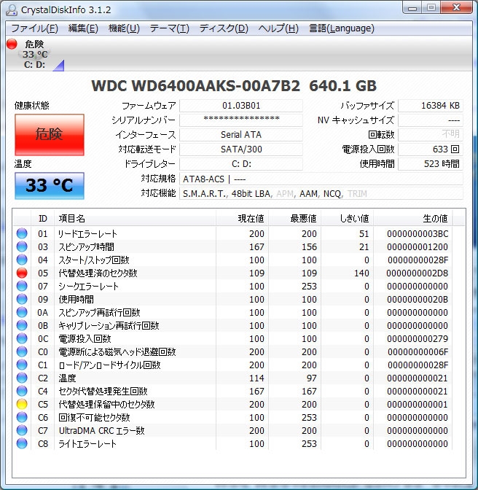This screenshot has height=490, width=478.
Task: Click the blue triangle disk selection marker
Action: pos(59,66)
